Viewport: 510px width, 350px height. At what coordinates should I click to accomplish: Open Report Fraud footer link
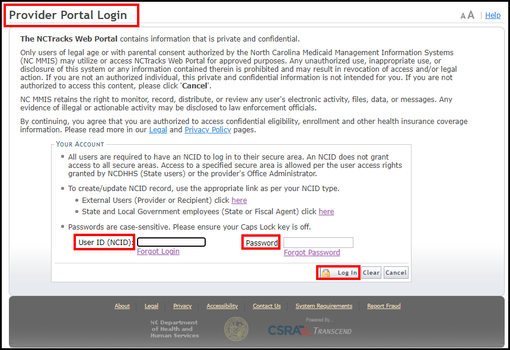(x=384, y=306)
